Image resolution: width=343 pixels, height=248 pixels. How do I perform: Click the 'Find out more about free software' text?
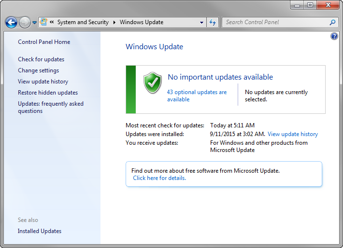[206, 171]
